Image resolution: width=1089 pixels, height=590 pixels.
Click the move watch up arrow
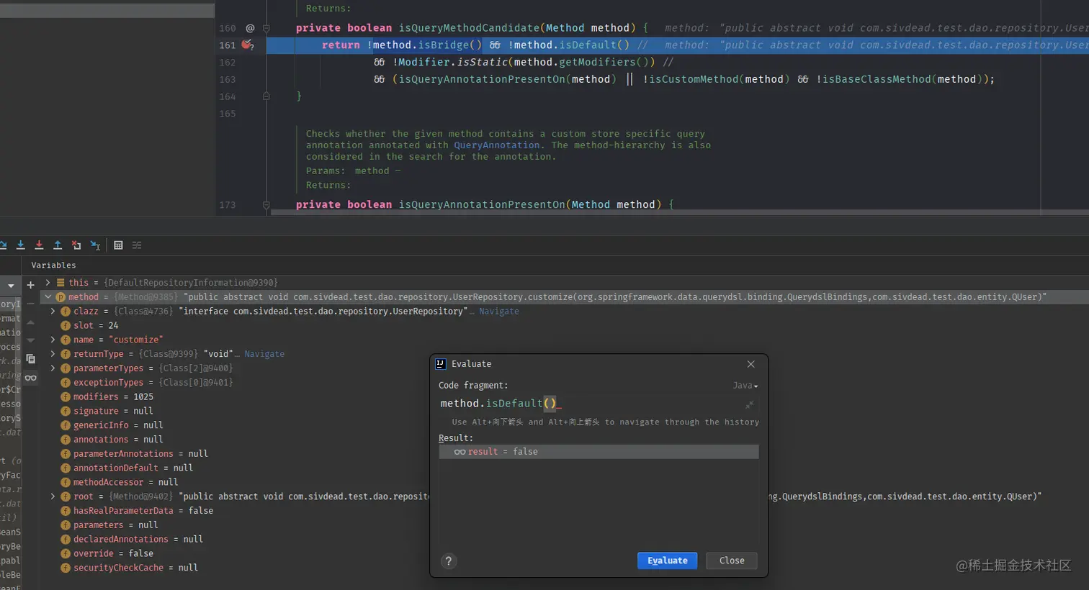[x=30, y=322]
